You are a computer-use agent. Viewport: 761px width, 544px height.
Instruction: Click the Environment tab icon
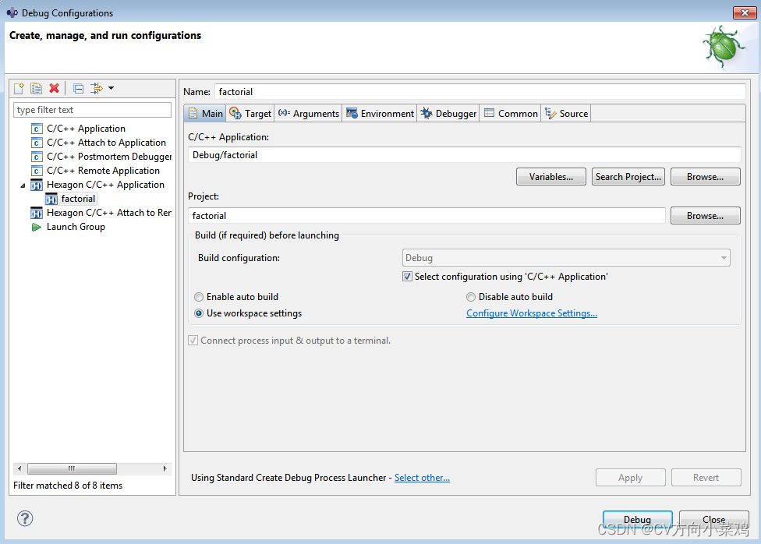pos(352,114)
